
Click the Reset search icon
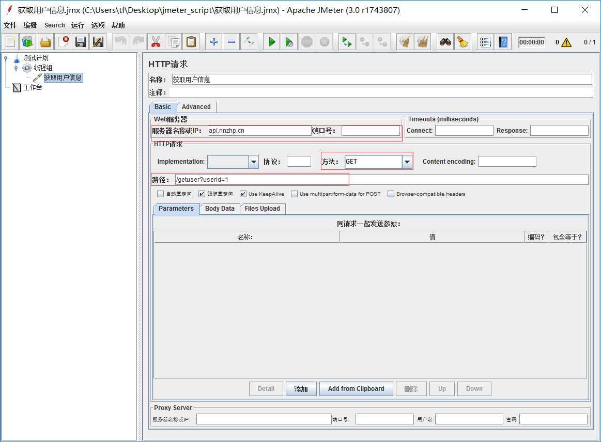[463, 42]
